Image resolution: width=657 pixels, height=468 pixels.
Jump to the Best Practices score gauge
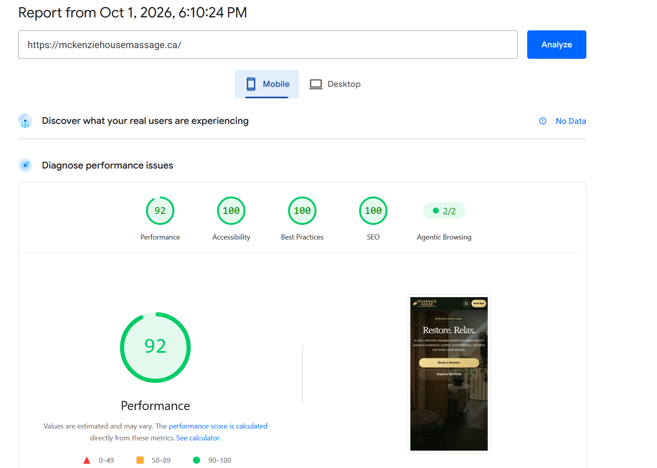pos(302,211)
